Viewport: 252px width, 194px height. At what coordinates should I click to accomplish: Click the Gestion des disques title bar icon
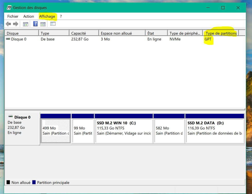point(9,8)
